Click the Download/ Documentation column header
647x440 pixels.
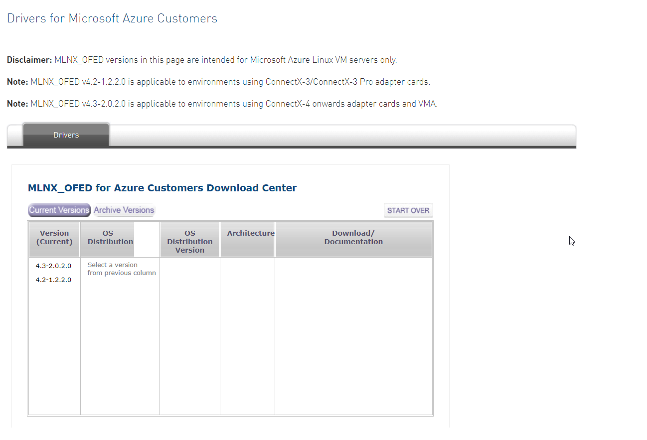coord(353,239)
